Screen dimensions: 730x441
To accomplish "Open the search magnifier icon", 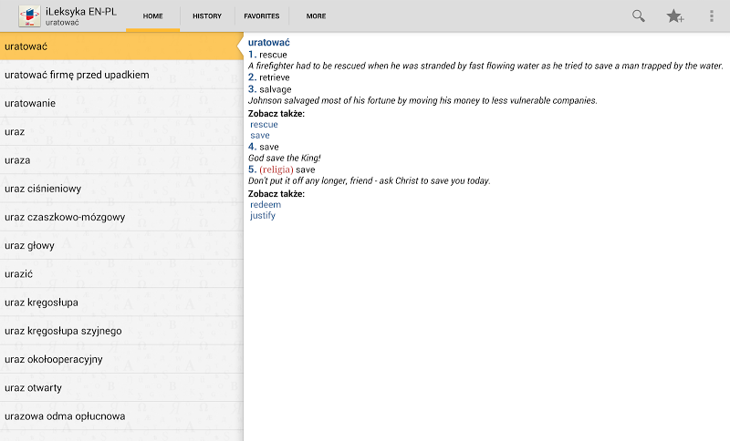I will [639, 15].
